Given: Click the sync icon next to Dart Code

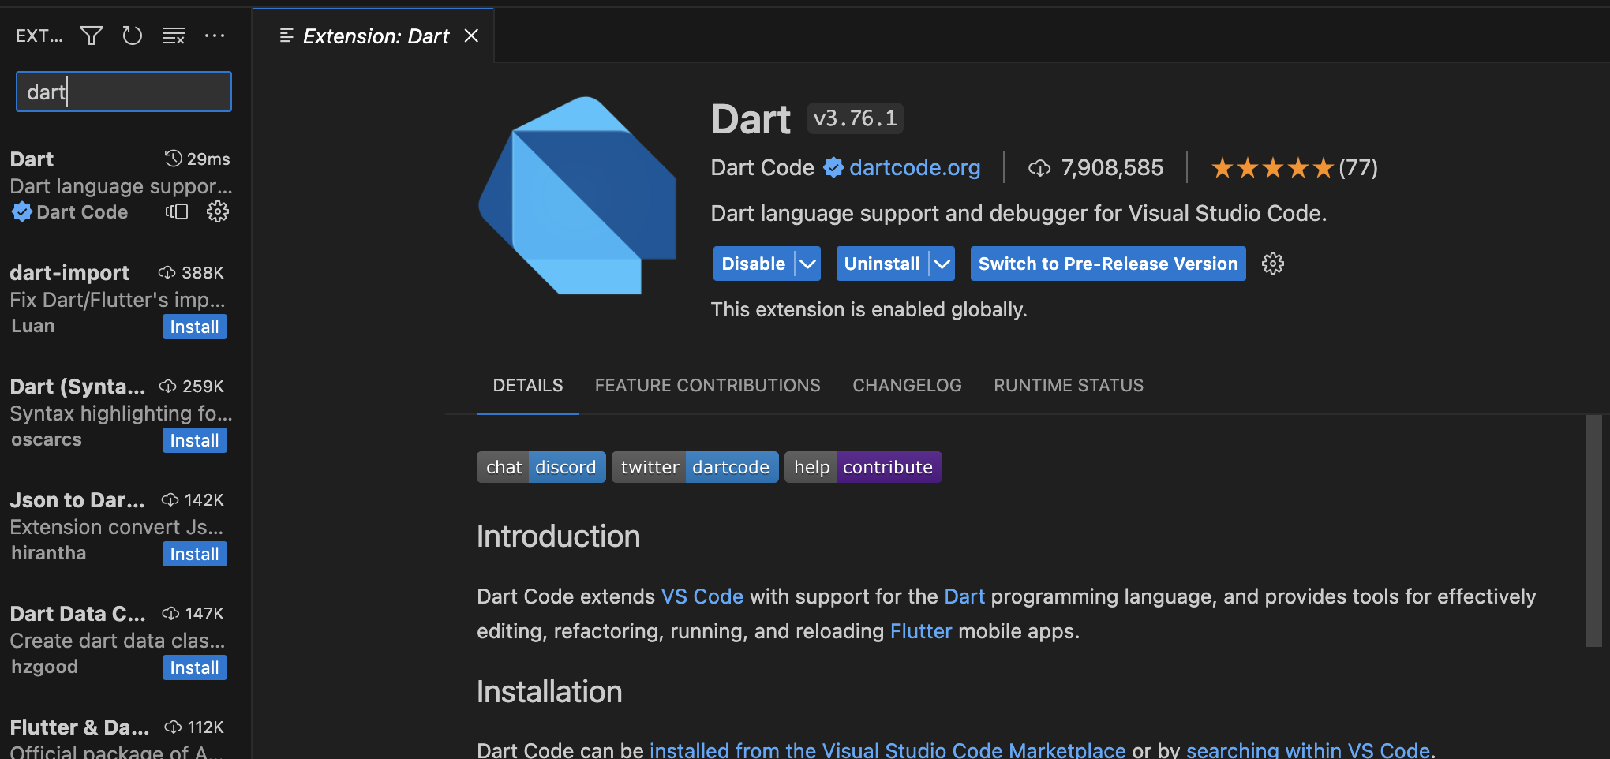Looking at the screenshot, I should coord(177,211).
